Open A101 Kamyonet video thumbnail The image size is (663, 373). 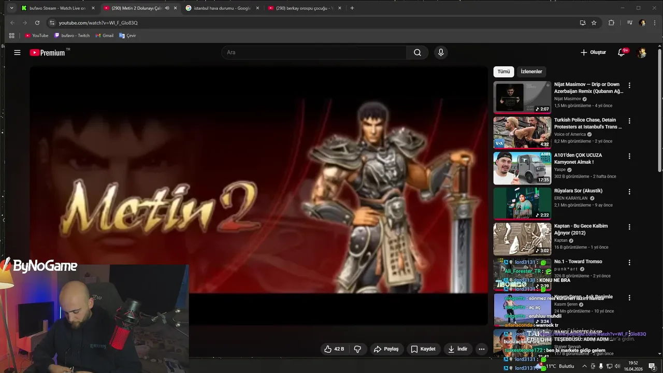click(x=522, y=168)
